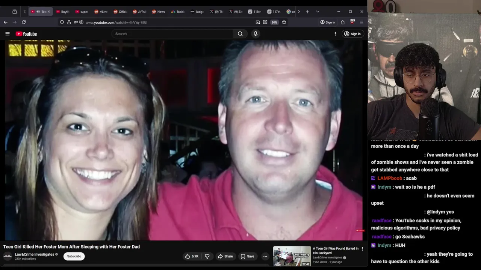Sign in with the YouTube button
This screenshot has width=481, height=270.
pos(352,34)
